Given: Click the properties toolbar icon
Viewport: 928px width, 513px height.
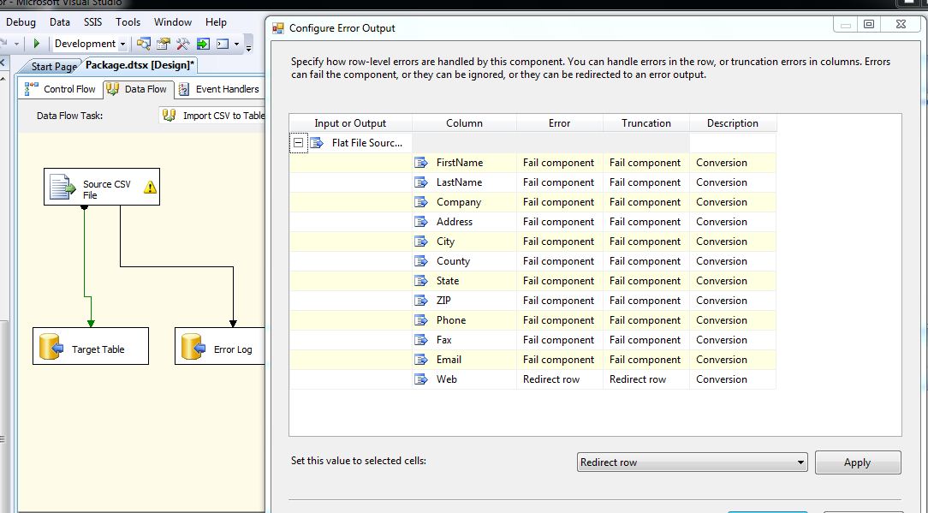Looking at the screenshot, I should click(164, 44).
